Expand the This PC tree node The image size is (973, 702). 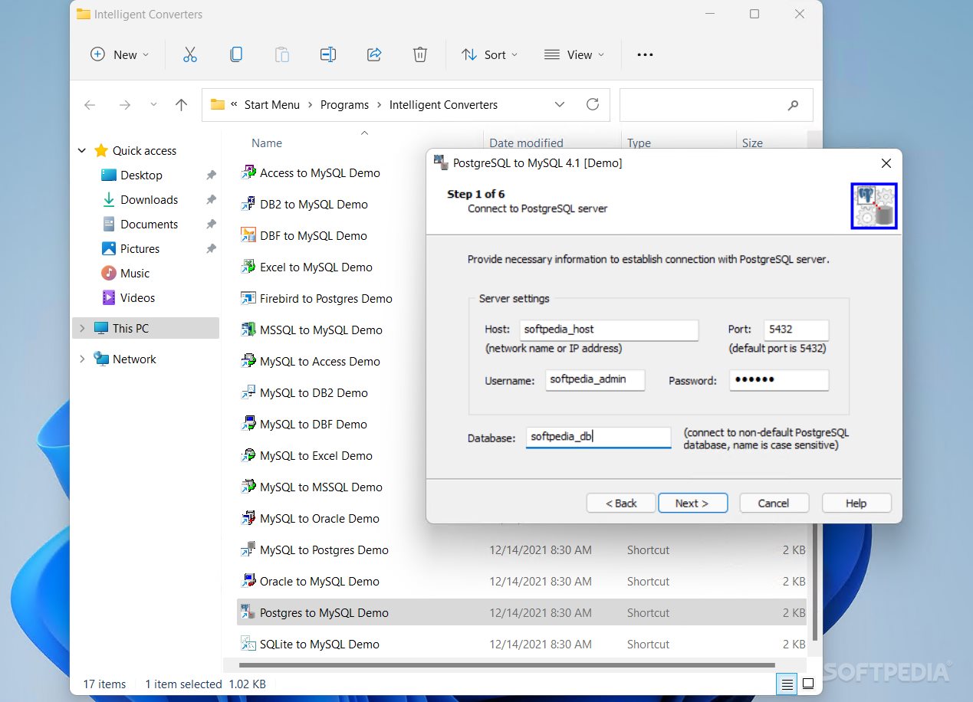click(x=82, y=328)
